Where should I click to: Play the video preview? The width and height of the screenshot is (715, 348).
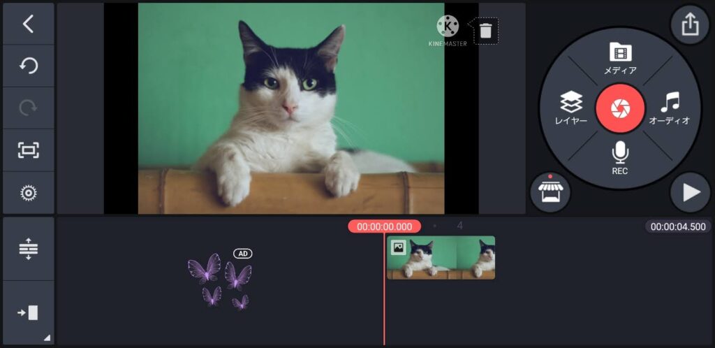[689, 192]
